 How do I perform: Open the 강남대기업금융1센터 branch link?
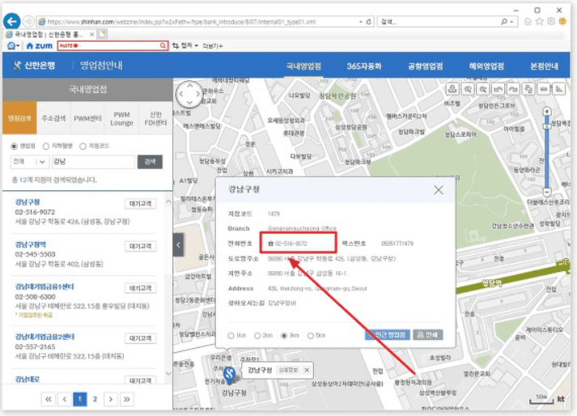pos(45,287)
